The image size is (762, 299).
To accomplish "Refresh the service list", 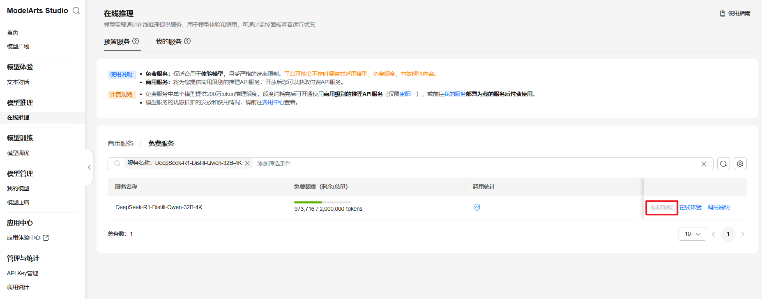I will (x=723, y=164).
